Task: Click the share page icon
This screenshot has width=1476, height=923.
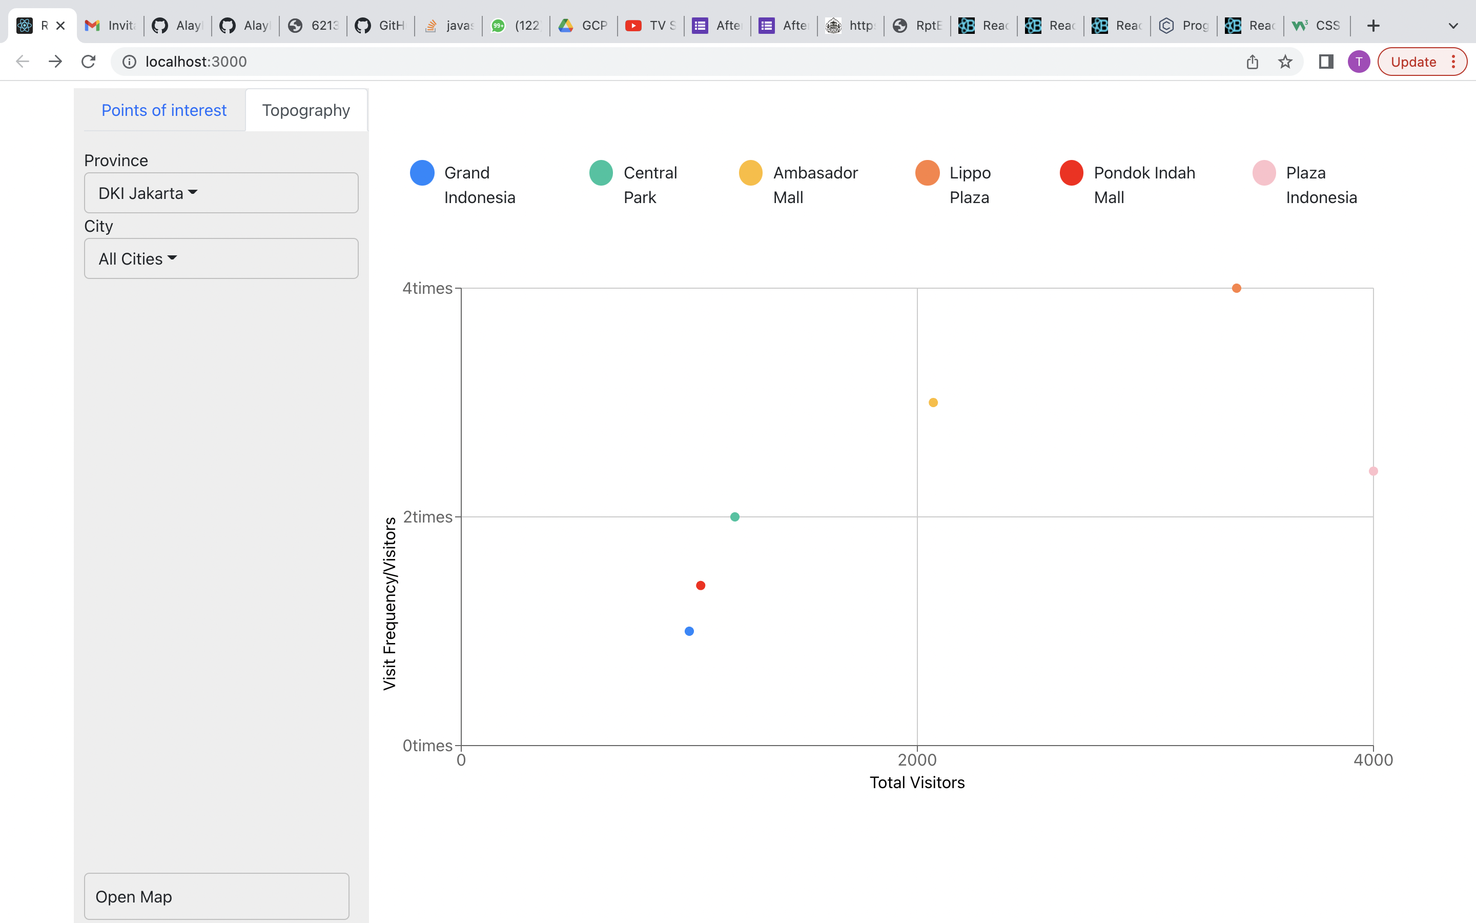Action: click(x=1252, y=62)
